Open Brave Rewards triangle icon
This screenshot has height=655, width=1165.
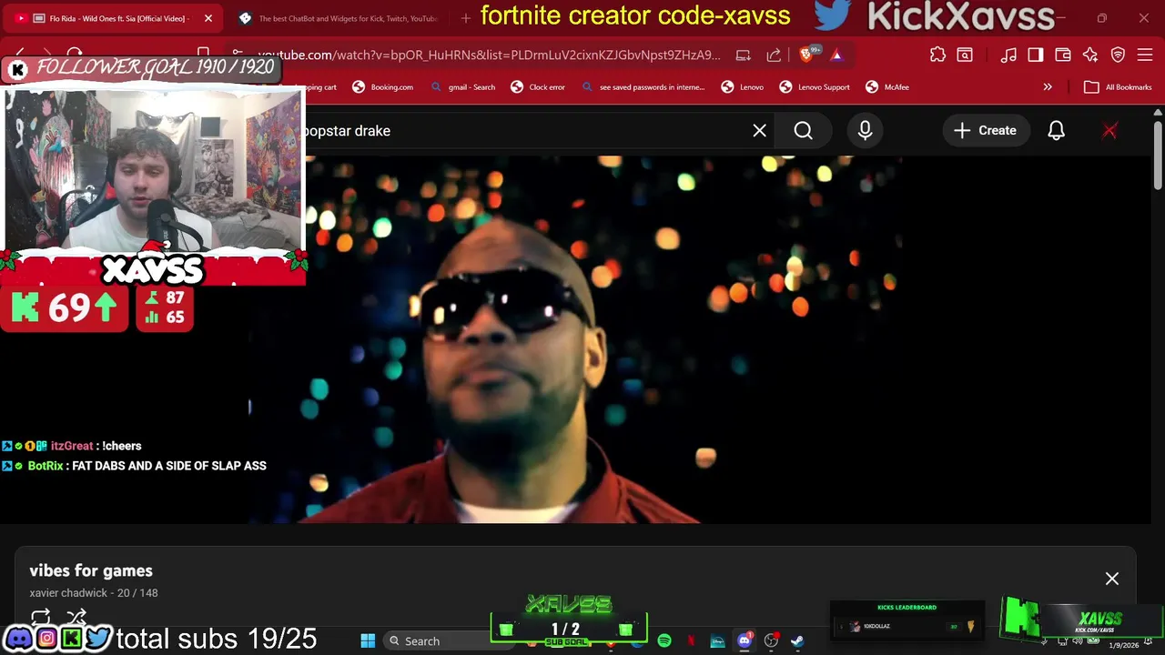tap(836, 55)
